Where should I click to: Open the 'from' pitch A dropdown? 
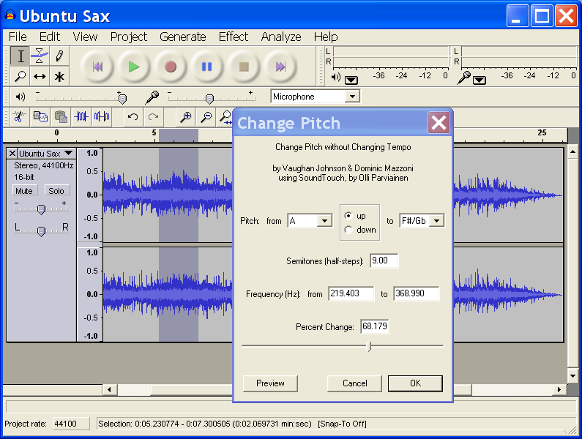tap(324, 221)
